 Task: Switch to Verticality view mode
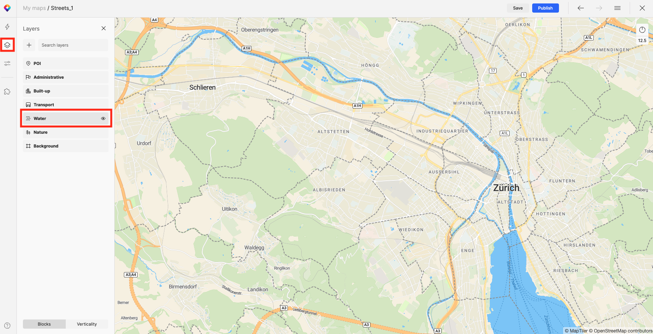[87, 324]
